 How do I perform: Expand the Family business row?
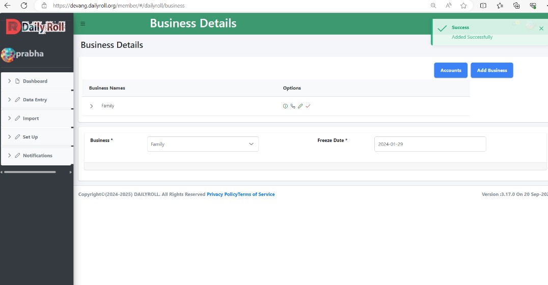pos(92,106)
